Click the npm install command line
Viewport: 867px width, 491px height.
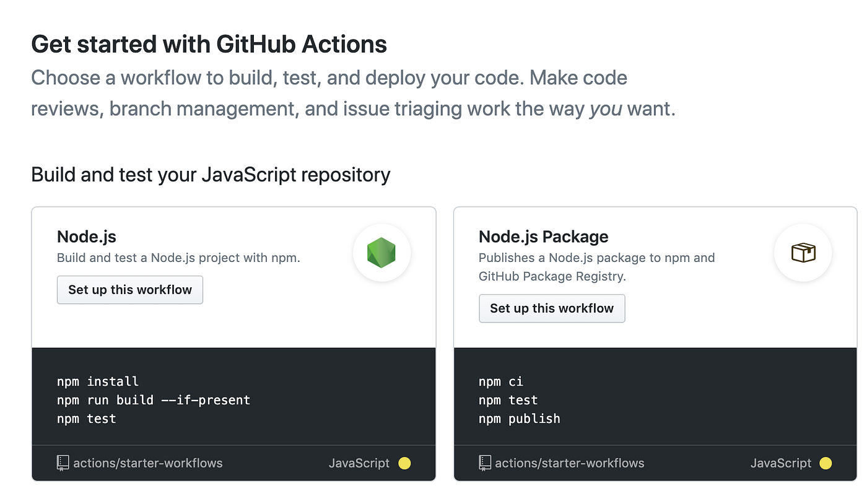(97, 381)
